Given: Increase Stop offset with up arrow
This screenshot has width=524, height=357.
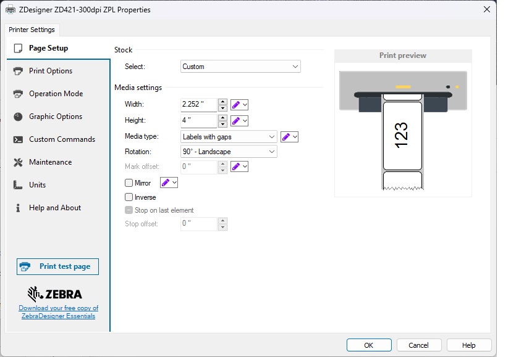Looking at the screenshot, I should click(x=222, y=221).
